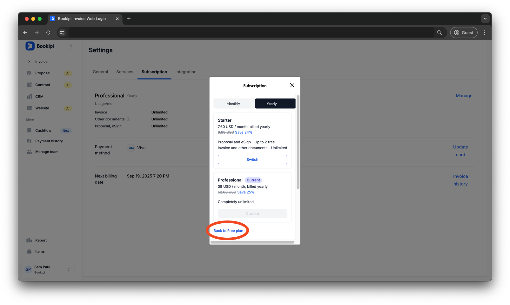Switch to the Starter plan
Screen dimensions: 510x305
point(252,159)
